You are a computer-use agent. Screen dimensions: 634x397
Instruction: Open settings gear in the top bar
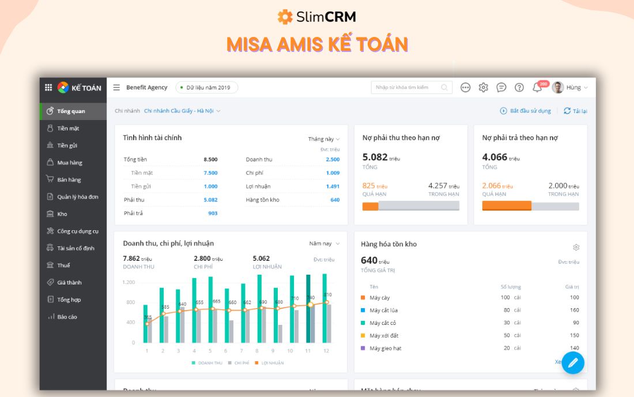tap(483, 87)
